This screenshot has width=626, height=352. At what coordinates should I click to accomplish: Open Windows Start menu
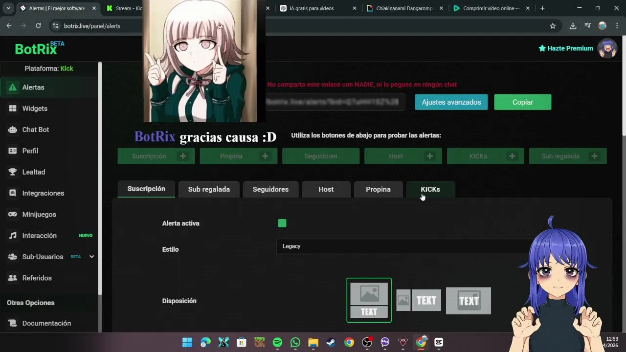pyautogui.click(x=187, y=342)
